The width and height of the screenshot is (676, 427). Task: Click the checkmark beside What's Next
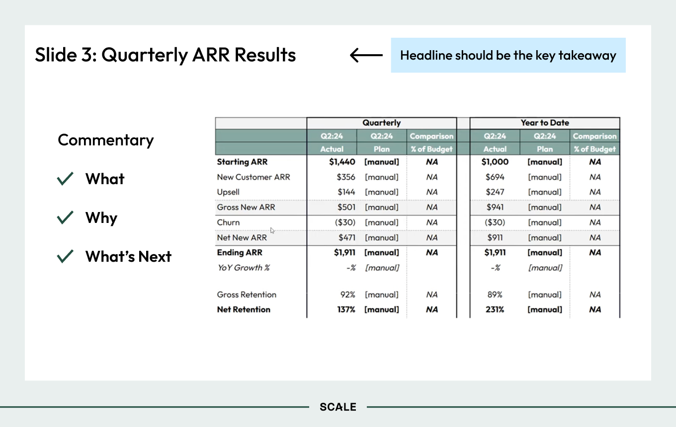(x=65, y=256)
